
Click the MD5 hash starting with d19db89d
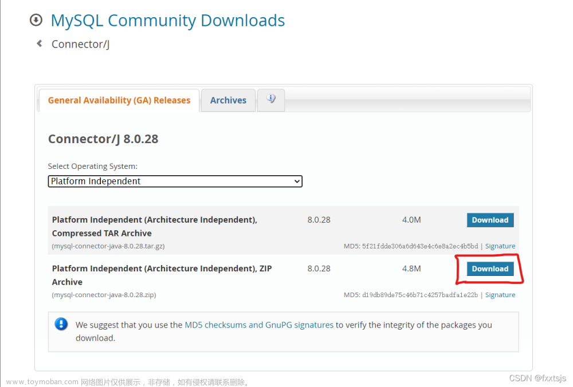tap(420, 295)
